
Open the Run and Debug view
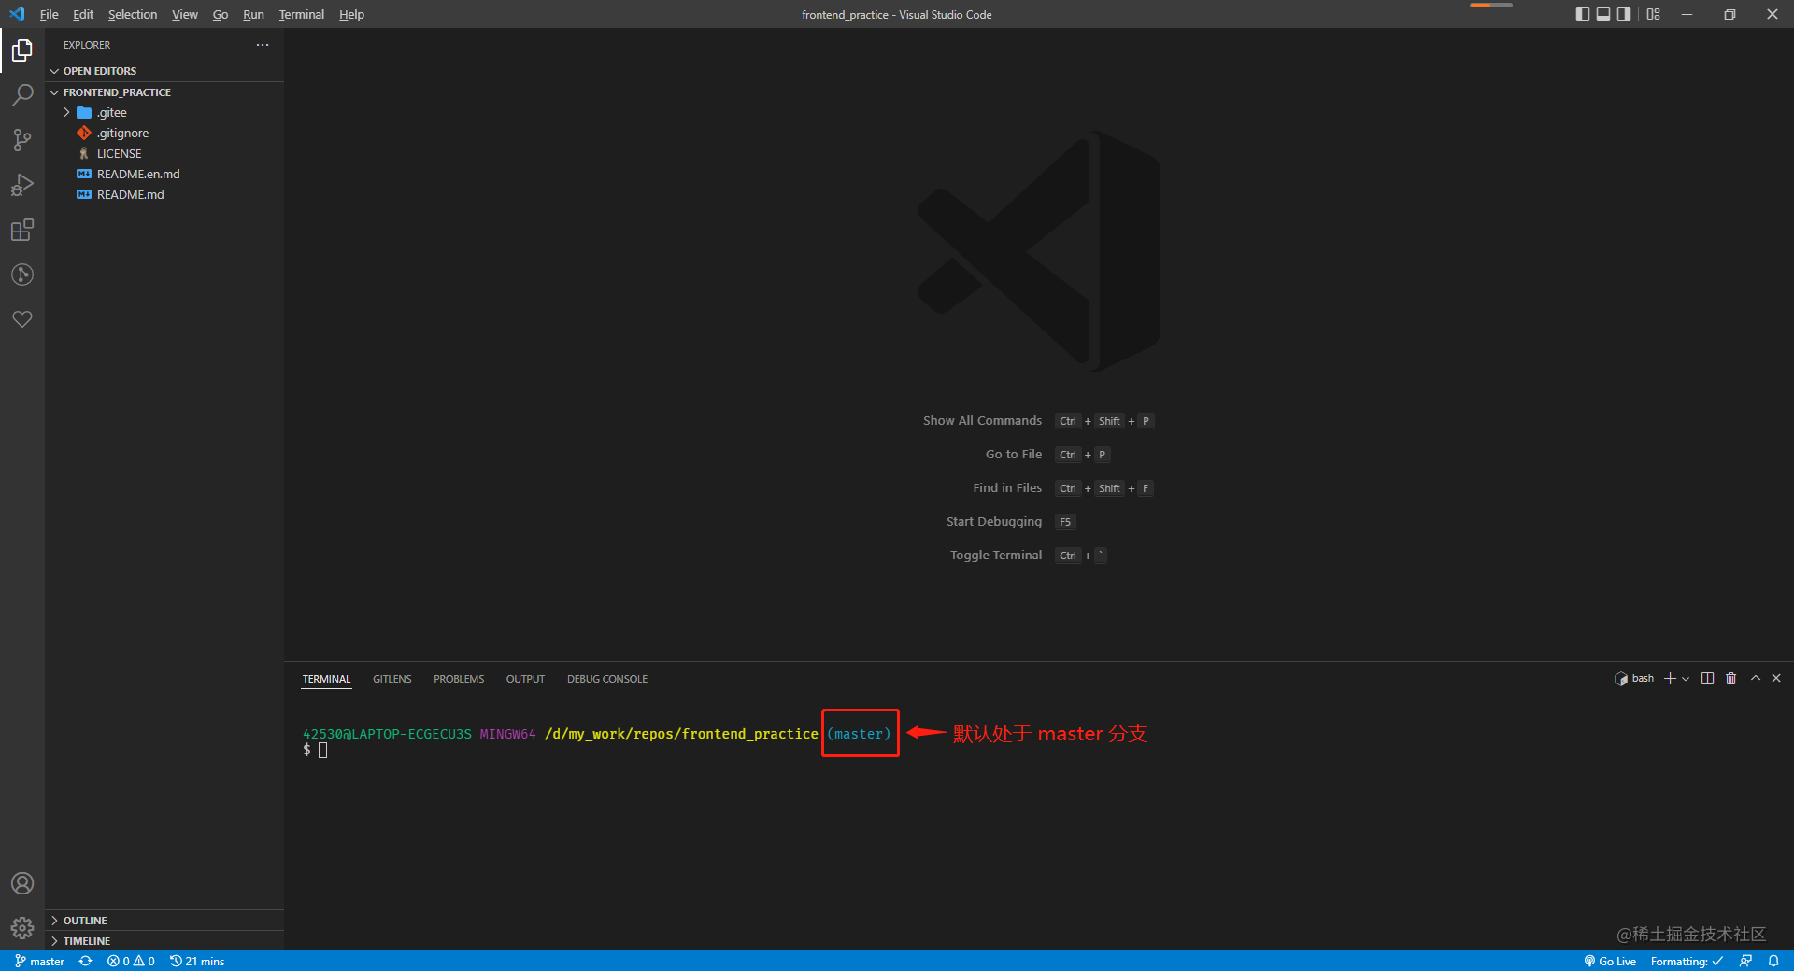tap(22, 185)
